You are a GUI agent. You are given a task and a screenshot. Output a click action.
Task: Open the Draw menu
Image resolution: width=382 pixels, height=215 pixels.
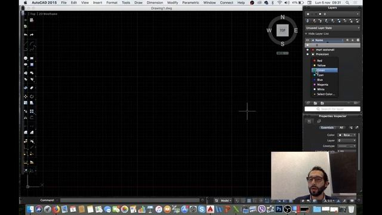point(138,2)
